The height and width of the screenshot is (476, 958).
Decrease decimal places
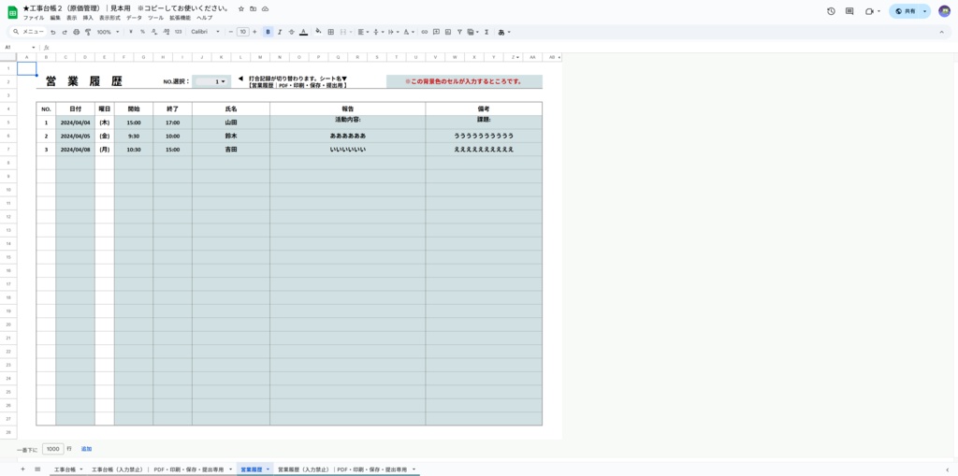point(154,32)
